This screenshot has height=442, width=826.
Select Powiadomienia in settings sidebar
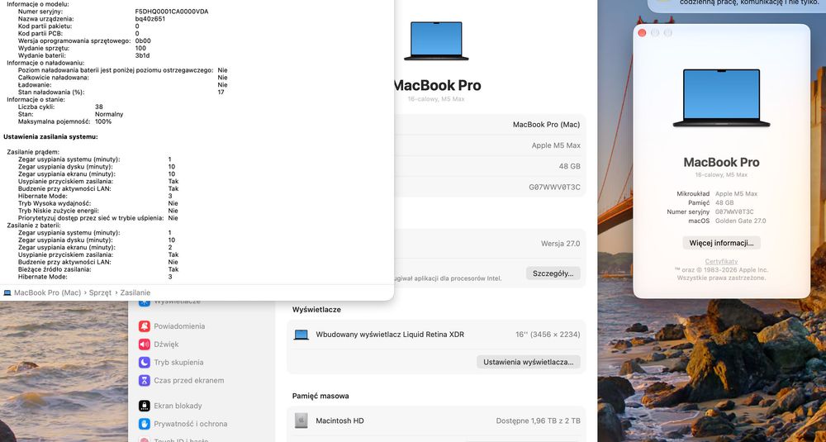(x=179, y=326)
